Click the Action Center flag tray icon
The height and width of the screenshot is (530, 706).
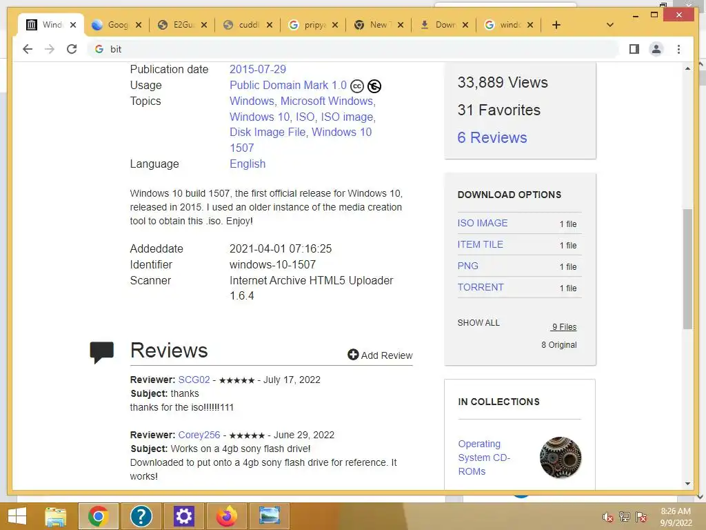pos(641,517)
